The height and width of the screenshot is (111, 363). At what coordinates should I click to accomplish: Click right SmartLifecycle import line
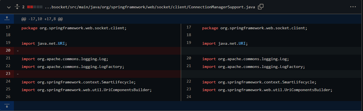pyautogui.click(x=259, y=82)
